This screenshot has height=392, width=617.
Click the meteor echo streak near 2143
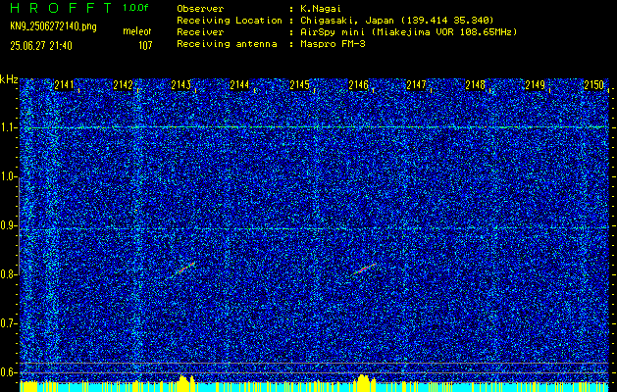pyautogui.click(x=184, y=269)
